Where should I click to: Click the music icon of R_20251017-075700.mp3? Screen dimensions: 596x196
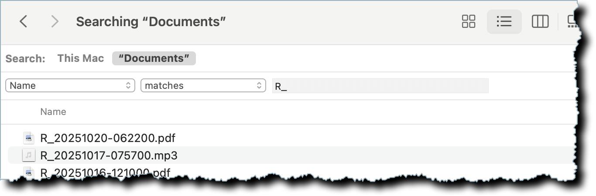[x=29, y=155]
